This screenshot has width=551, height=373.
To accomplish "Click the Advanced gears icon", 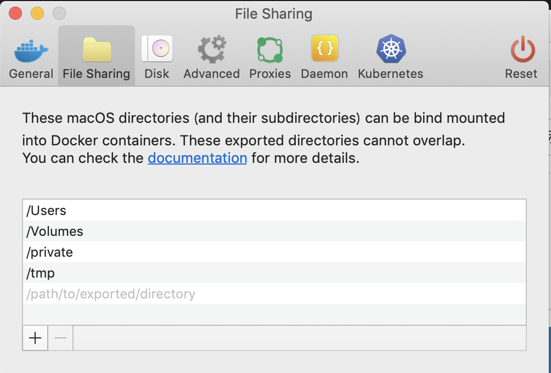I will (x=211, y=50).
